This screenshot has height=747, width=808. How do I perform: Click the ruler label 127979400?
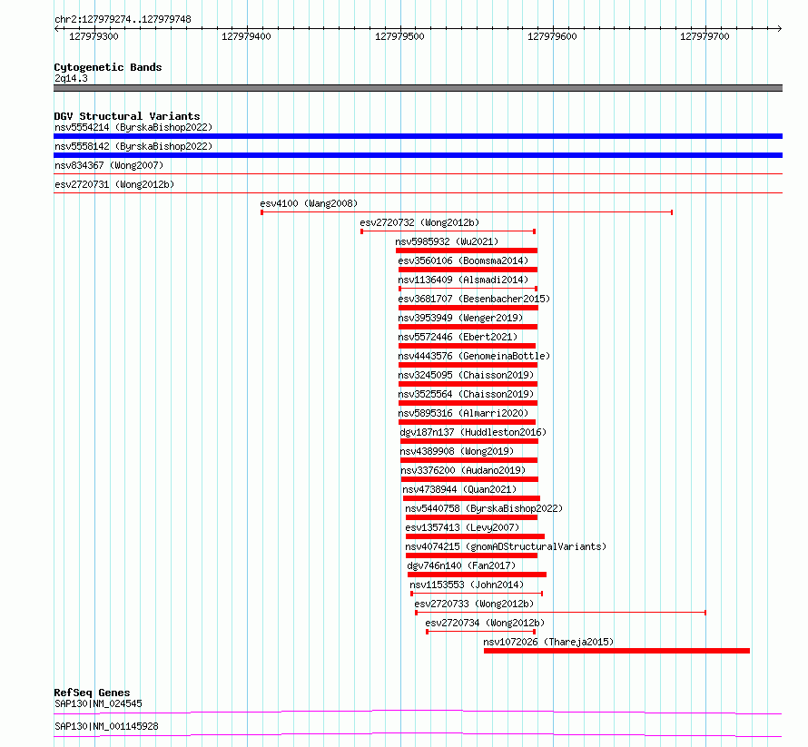click(x=246, y=36)
